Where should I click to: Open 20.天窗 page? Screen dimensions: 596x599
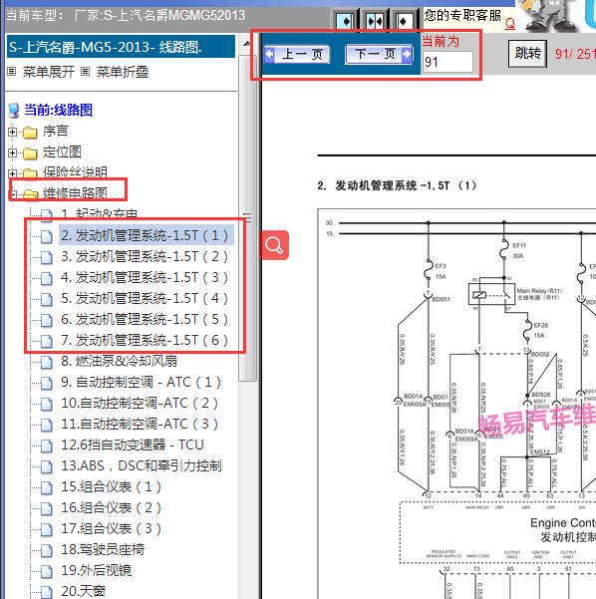coord(84,591)
